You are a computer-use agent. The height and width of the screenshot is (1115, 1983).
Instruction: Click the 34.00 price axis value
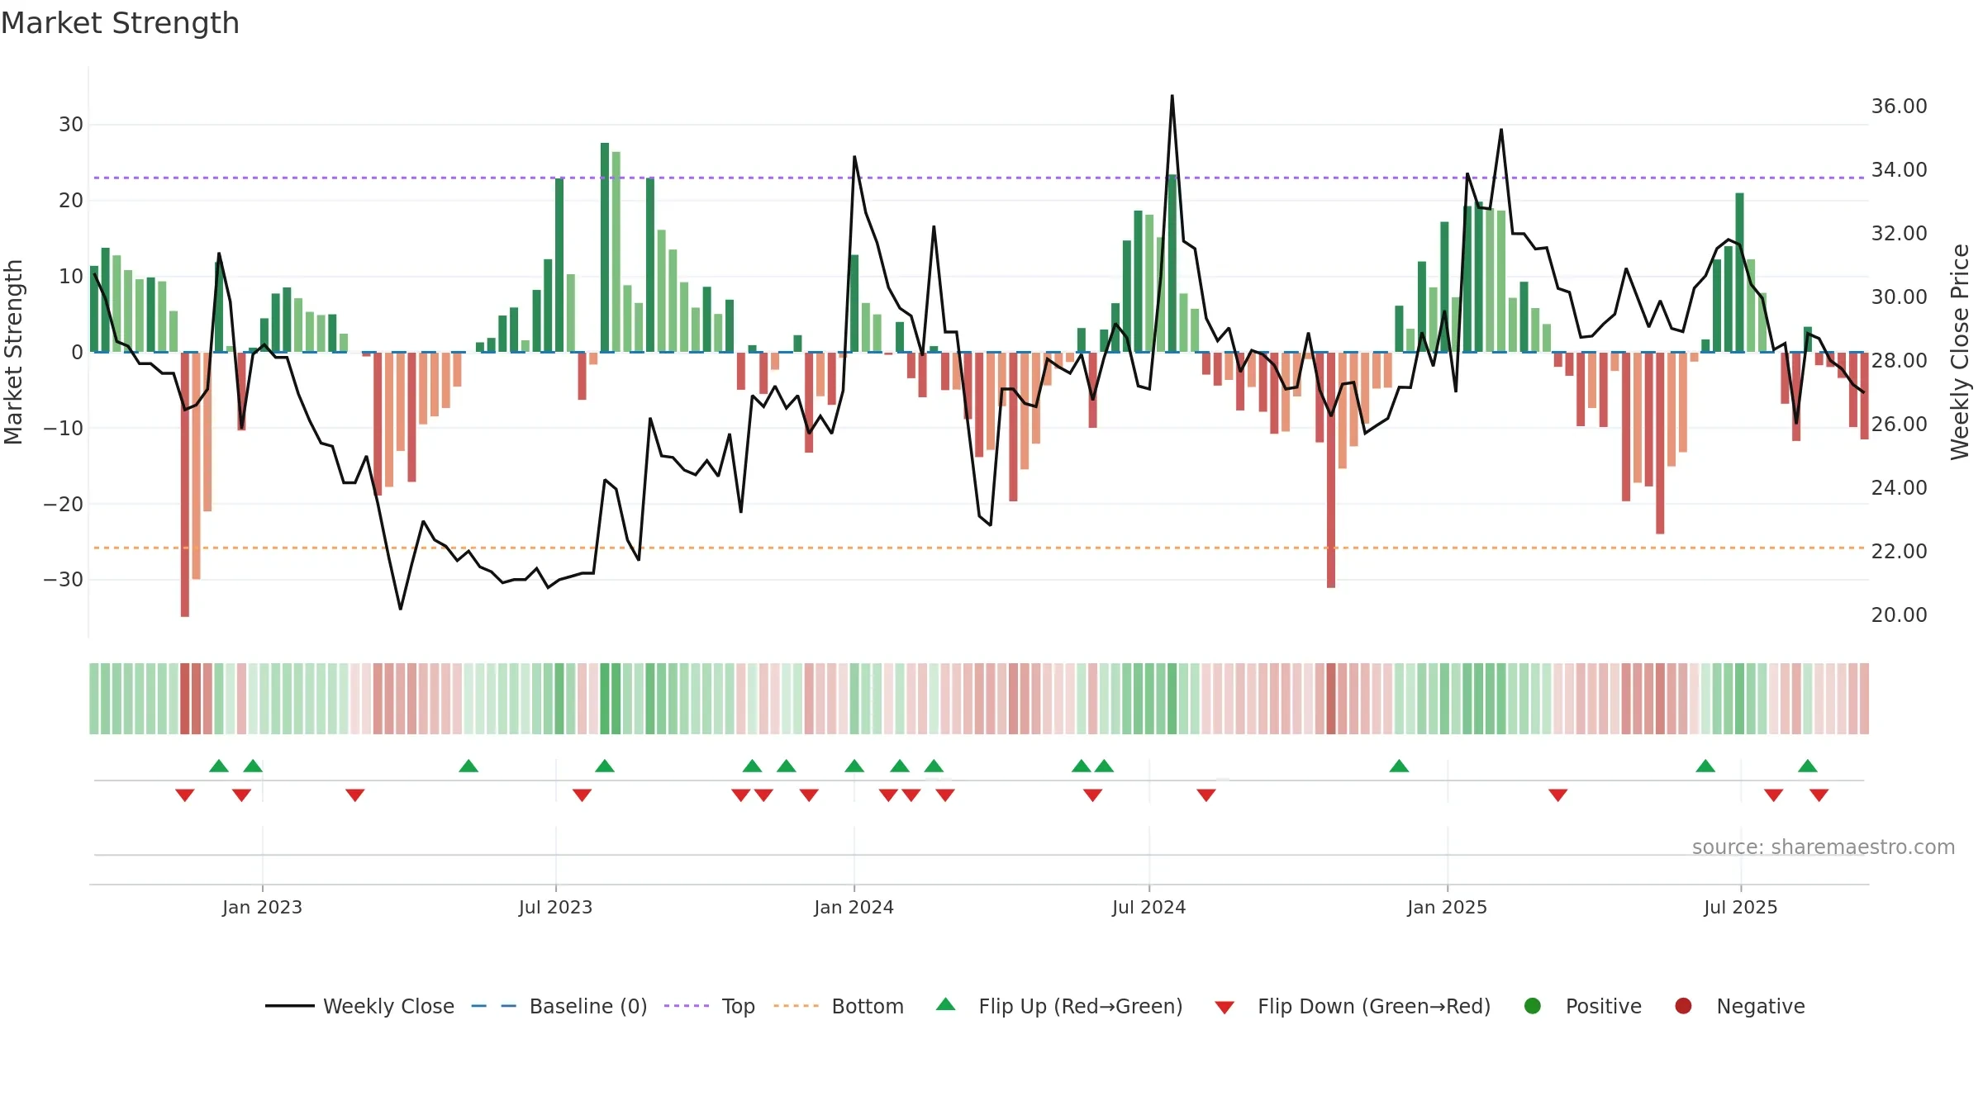(1899, 169)
